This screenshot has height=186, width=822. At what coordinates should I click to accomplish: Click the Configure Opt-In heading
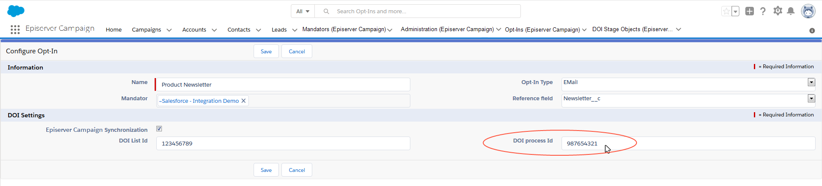[32, 51]
